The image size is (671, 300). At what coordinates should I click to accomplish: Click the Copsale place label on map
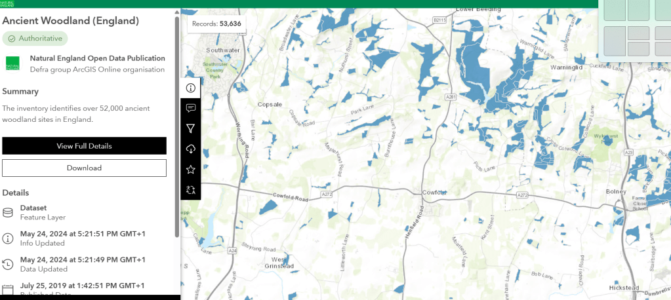pos(270,104)
